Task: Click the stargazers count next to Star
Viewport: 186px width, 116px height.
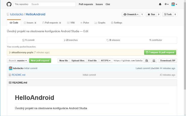Action: click(x=159, y=14)
